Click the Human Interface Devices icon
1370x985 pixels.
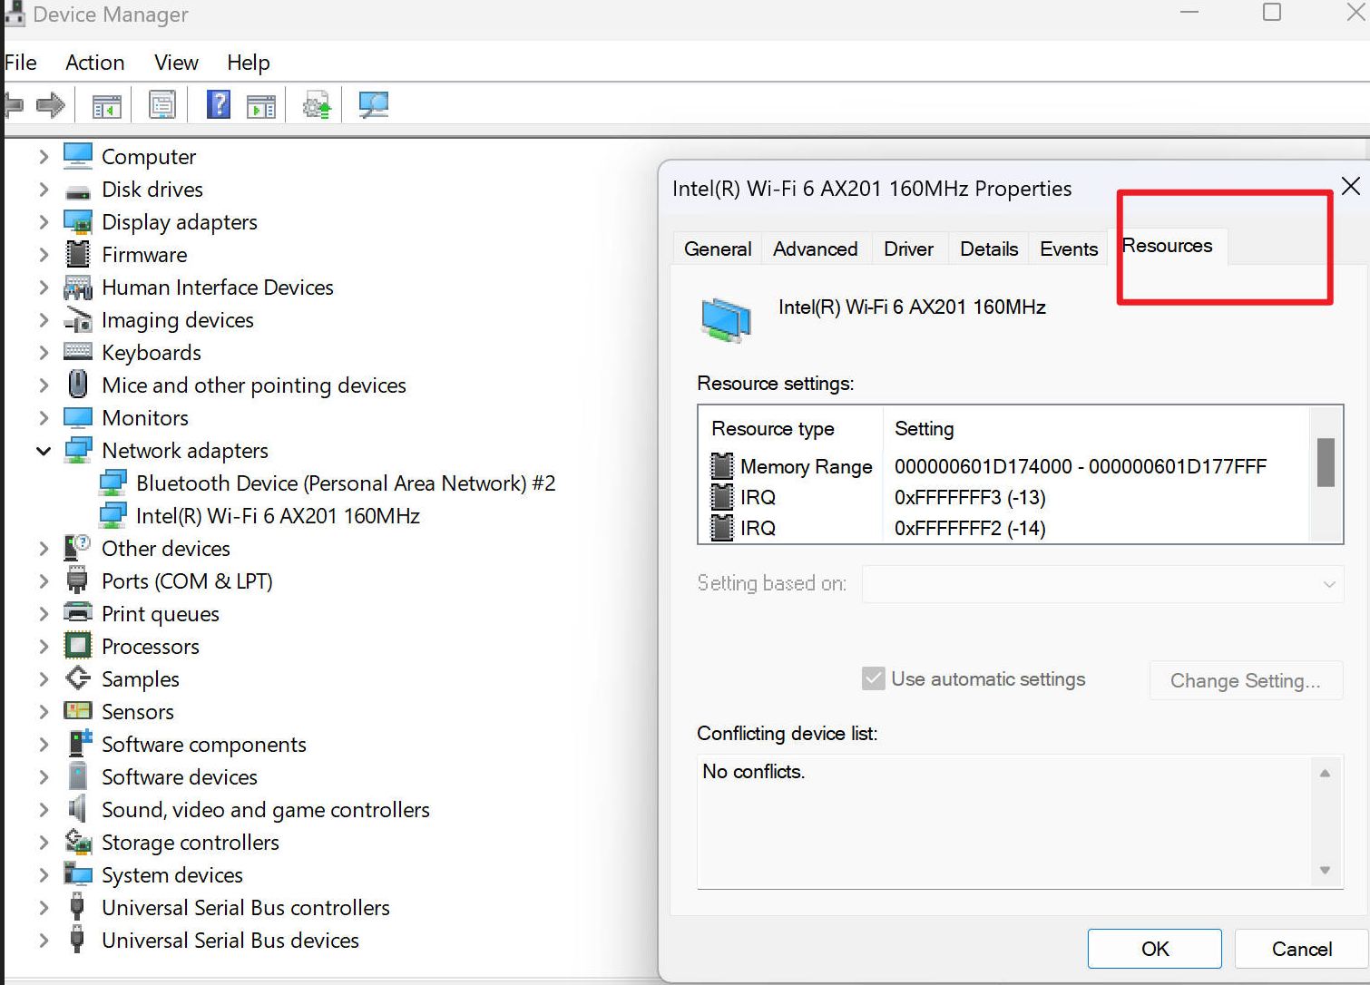pyautogui.click(x=78, y=288)
